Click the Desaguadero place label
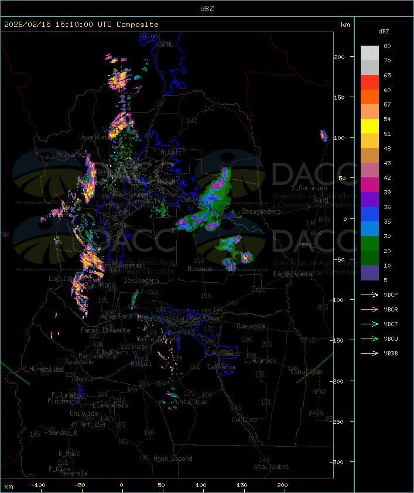Image resolution: width=414 pixels, height=493 pixels. click(262, 211)
